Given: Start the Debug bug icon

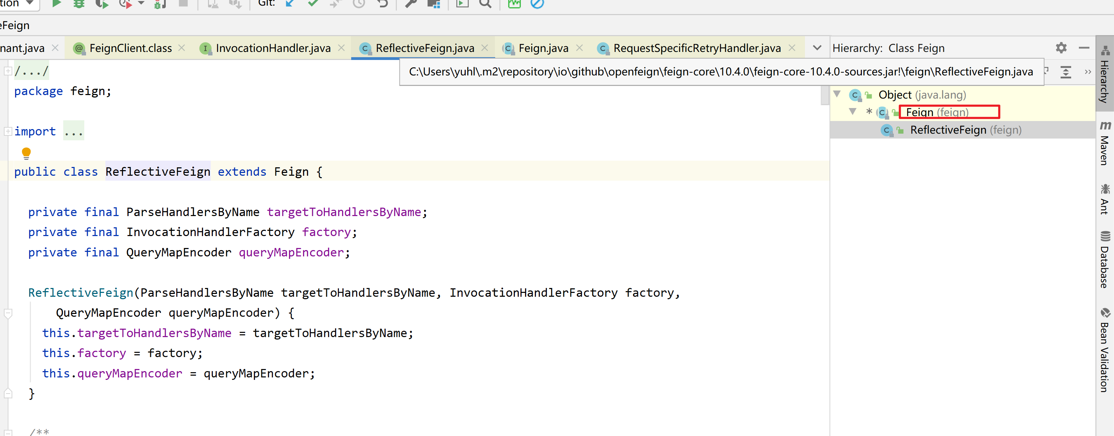Looking at the screenshot, I should 79,4.
